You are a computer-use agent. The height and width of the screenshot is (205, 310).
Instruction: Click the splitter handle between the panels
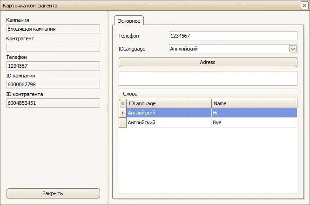point(107,108)
